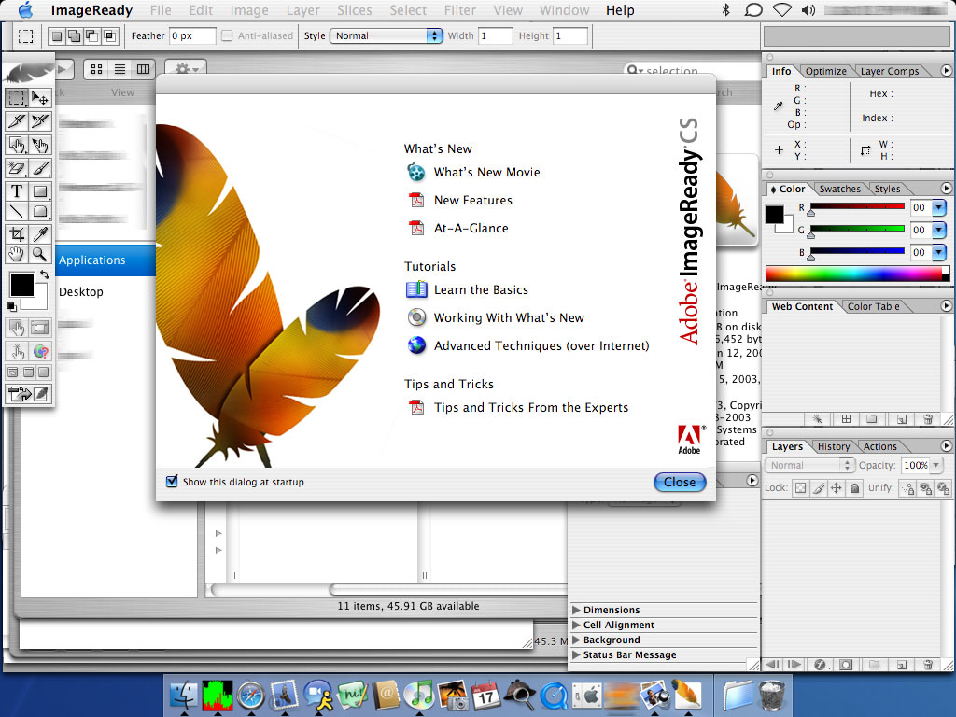Image resolution: width=956 pixels, height=717 pixels.
Task: Select the Slice Select tool
Action: [40, 120]
